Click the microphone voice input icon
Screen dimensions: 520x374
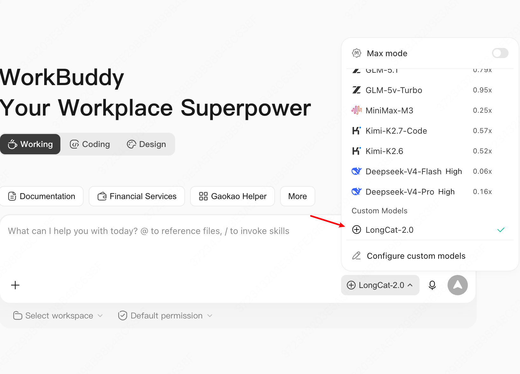432,285
